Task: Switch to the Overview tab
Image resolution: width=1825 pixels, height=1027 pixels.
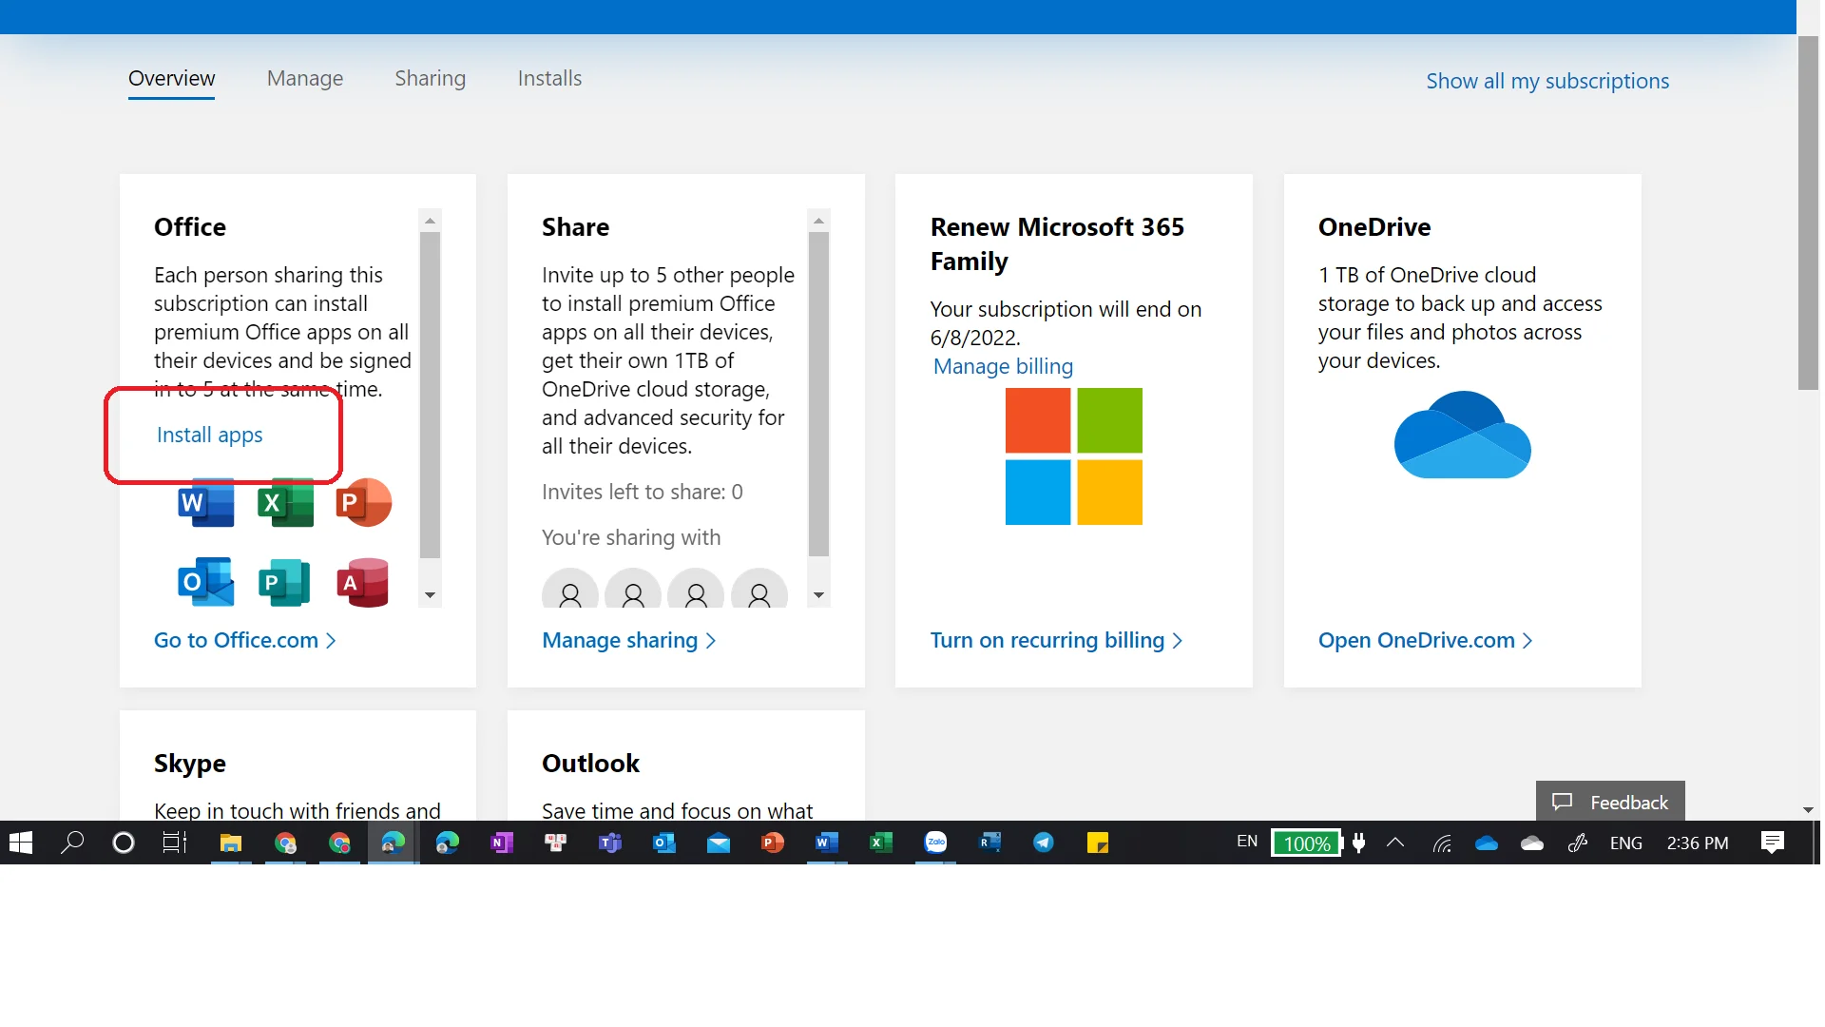Action: tap(172, 79)
